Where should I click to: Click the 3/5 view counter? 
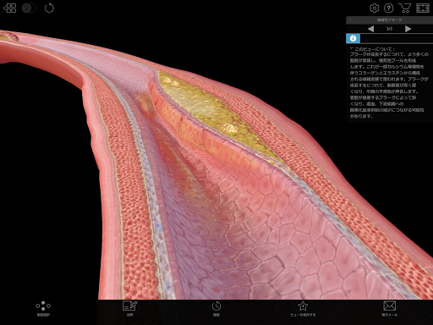[x=389, y=29]
